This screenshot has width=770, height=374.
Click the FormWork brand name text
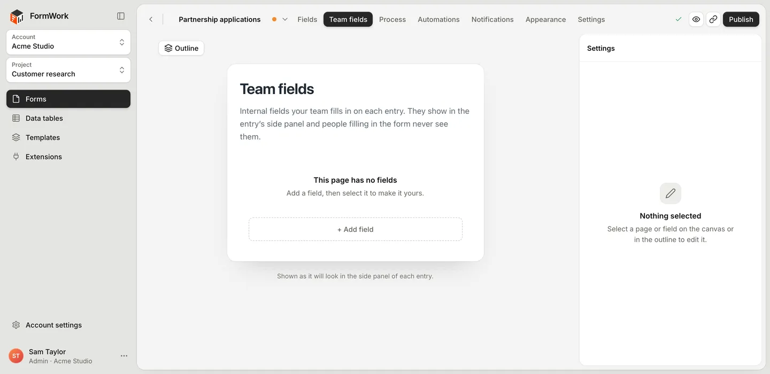[49, 16]
